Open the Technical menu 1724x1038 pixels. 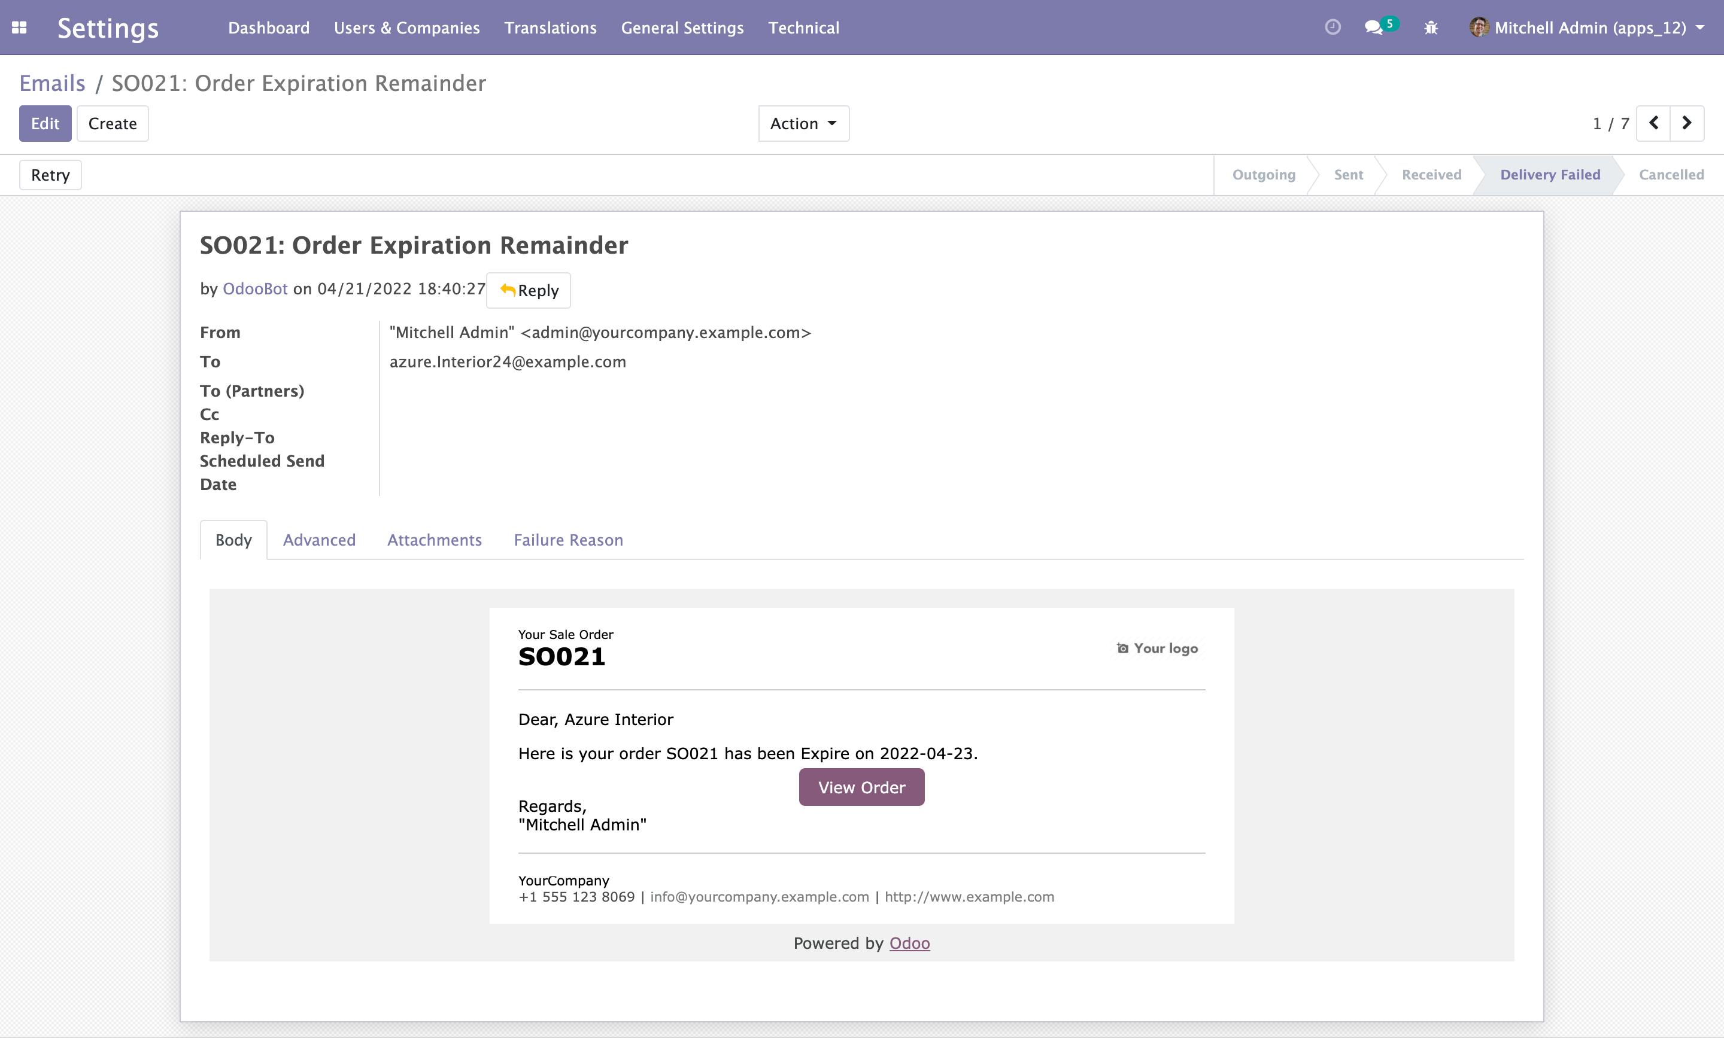click(x=803, y=28)
